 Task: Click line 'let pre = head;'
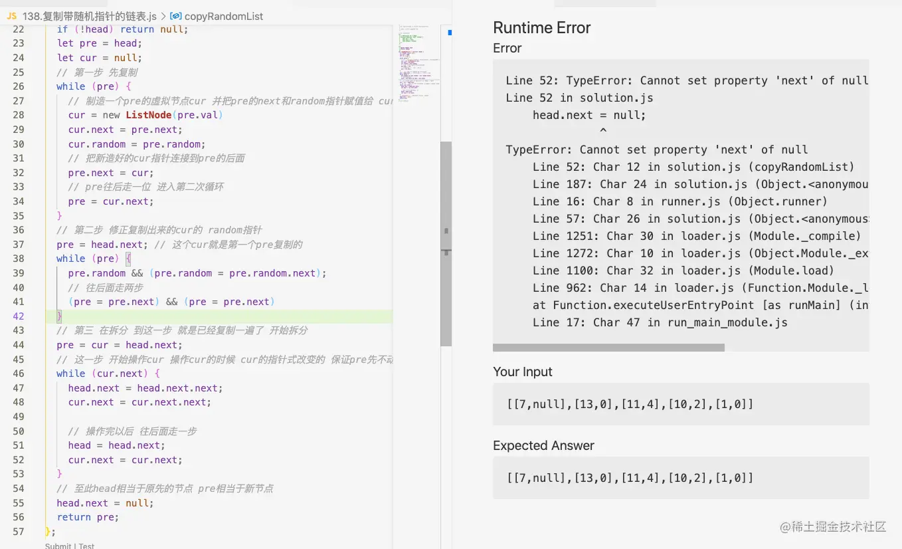point(99,43)
